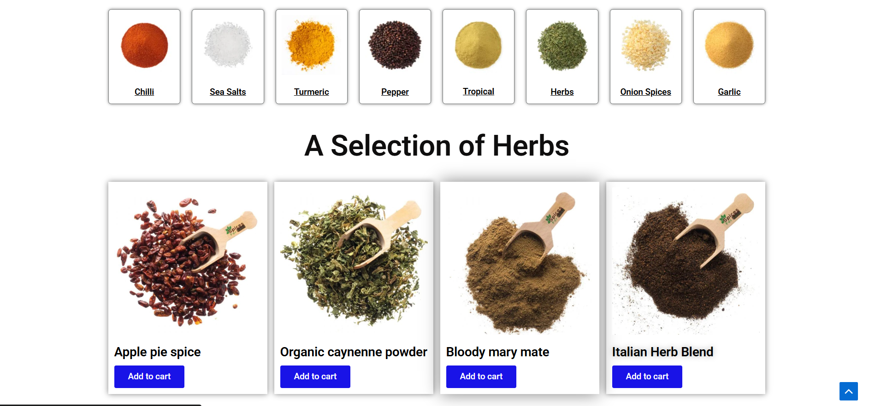Open the Onion Spices category image
This screenshot has width=875, height=406.
tap(645, 45)
